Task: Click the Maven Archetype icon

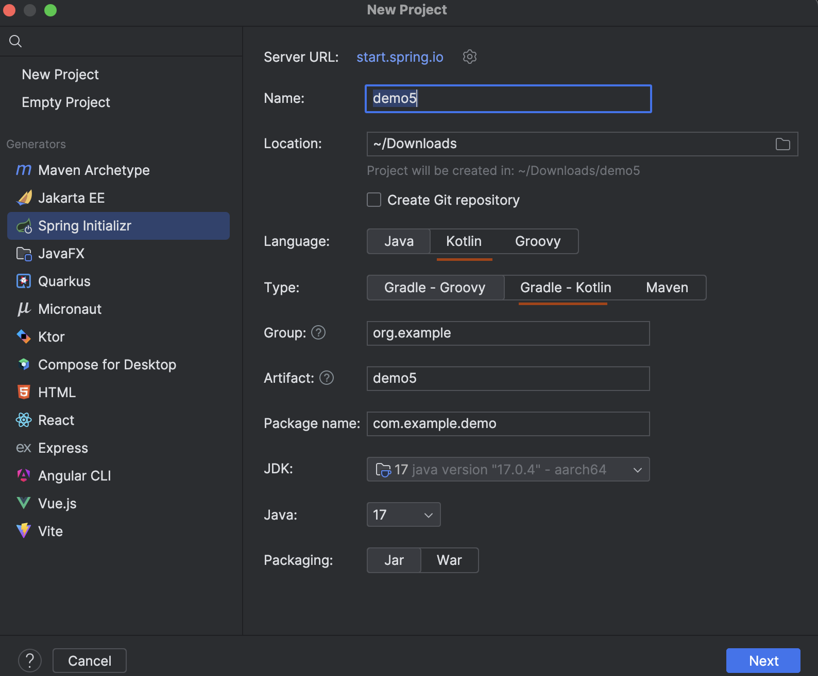Action: click(x=24, y=170)
